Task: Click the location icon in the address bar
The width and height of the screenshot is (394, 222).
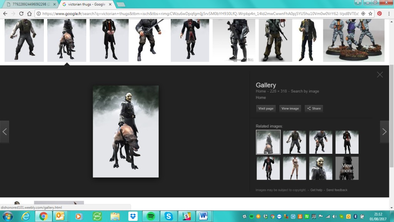Action: tap(363, 13)
